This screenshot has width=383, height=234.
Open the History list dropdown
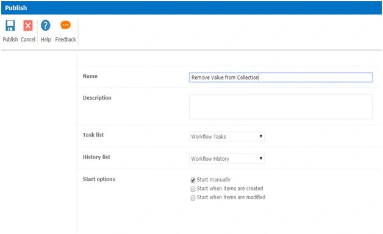point(227,158)
